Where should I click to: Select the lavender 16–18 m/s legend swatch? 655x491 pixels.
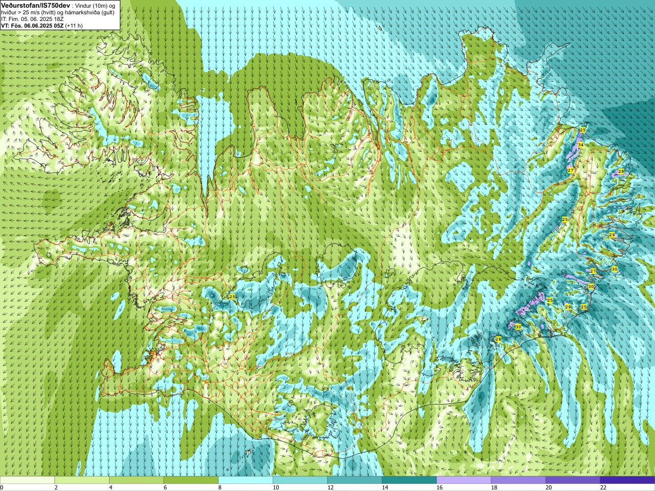click(464, 480)
